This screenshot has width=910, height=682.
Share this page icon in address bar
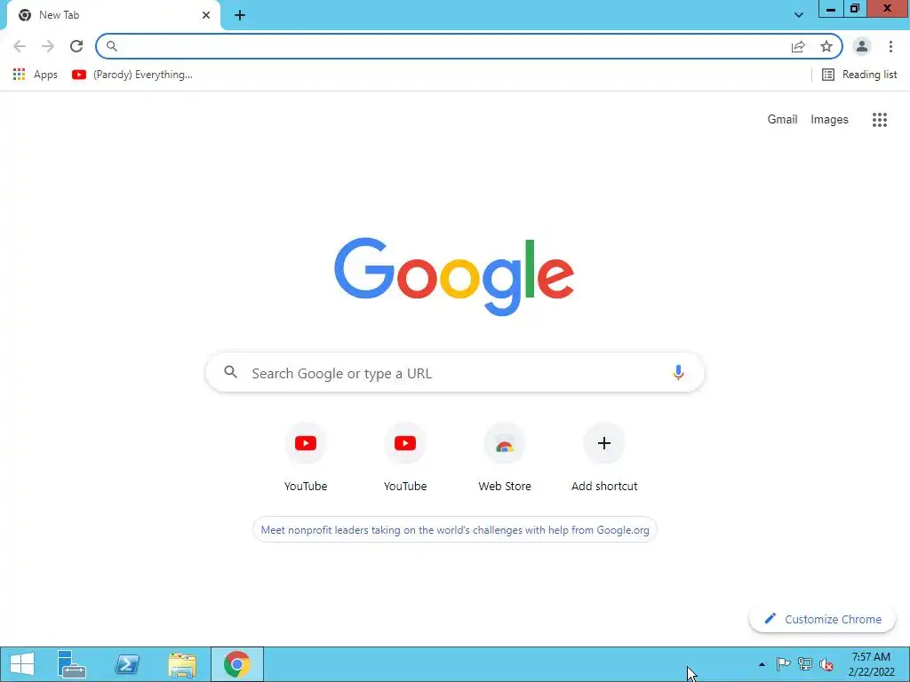tap(798, 46)
